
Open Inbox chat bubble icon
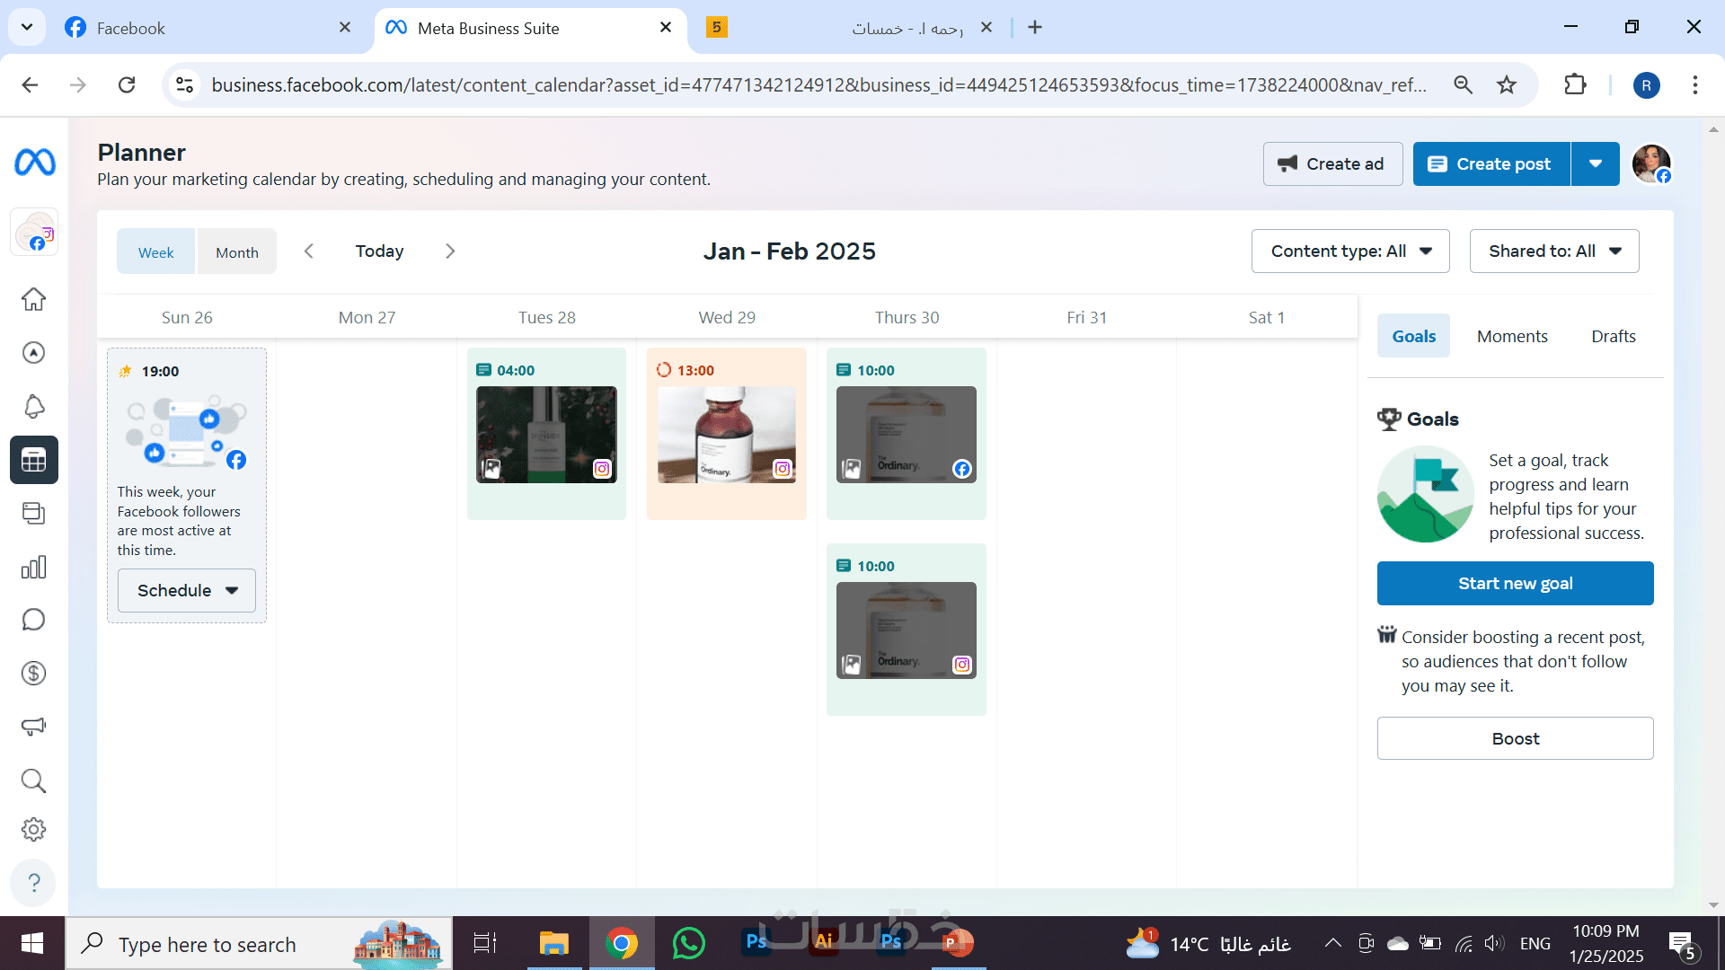(x=33, y=620)
